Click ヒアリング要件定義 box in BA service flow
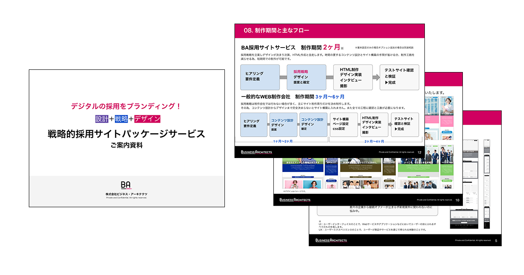 tap(260, 78)
